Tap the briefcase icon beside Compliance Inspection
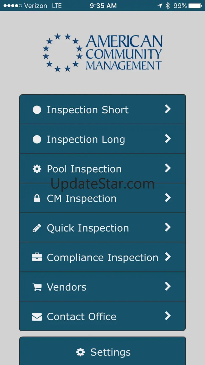The width and height of the screenshot is (205, 365). pyautogui.click(x=37, y=257)
